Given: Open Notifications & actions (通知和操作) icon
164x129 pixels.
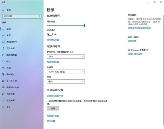Looking at the screenshot, I should coord(3,42).
